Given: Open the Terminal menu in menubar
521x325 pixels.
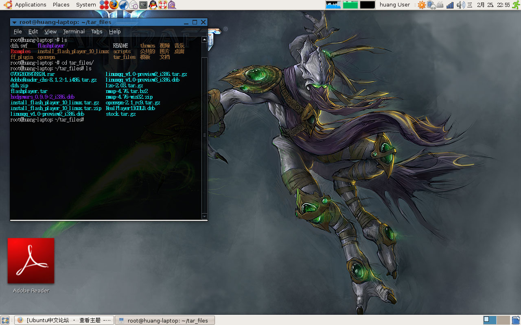Looking at the screenshot, I should point(74,31).
